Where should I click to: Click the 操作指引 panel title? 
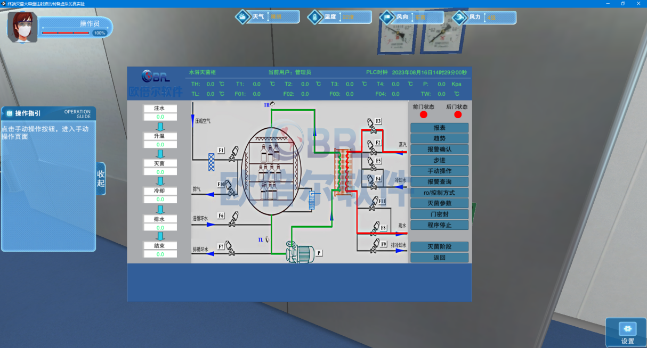point(28,113)
